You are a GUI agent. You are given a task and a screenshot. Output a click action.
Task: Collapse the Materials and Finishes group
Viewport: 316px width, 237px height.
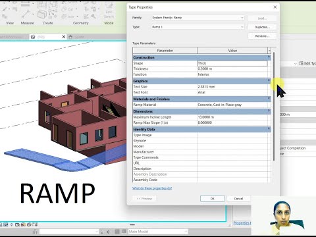(x=269, y=99)
